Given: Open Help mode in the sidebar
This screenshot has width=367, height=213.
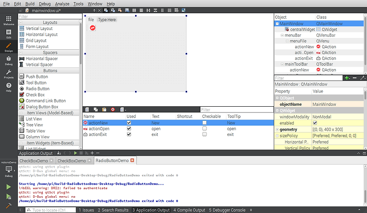Looking at the screenshot, I should [x=9, y=87].
